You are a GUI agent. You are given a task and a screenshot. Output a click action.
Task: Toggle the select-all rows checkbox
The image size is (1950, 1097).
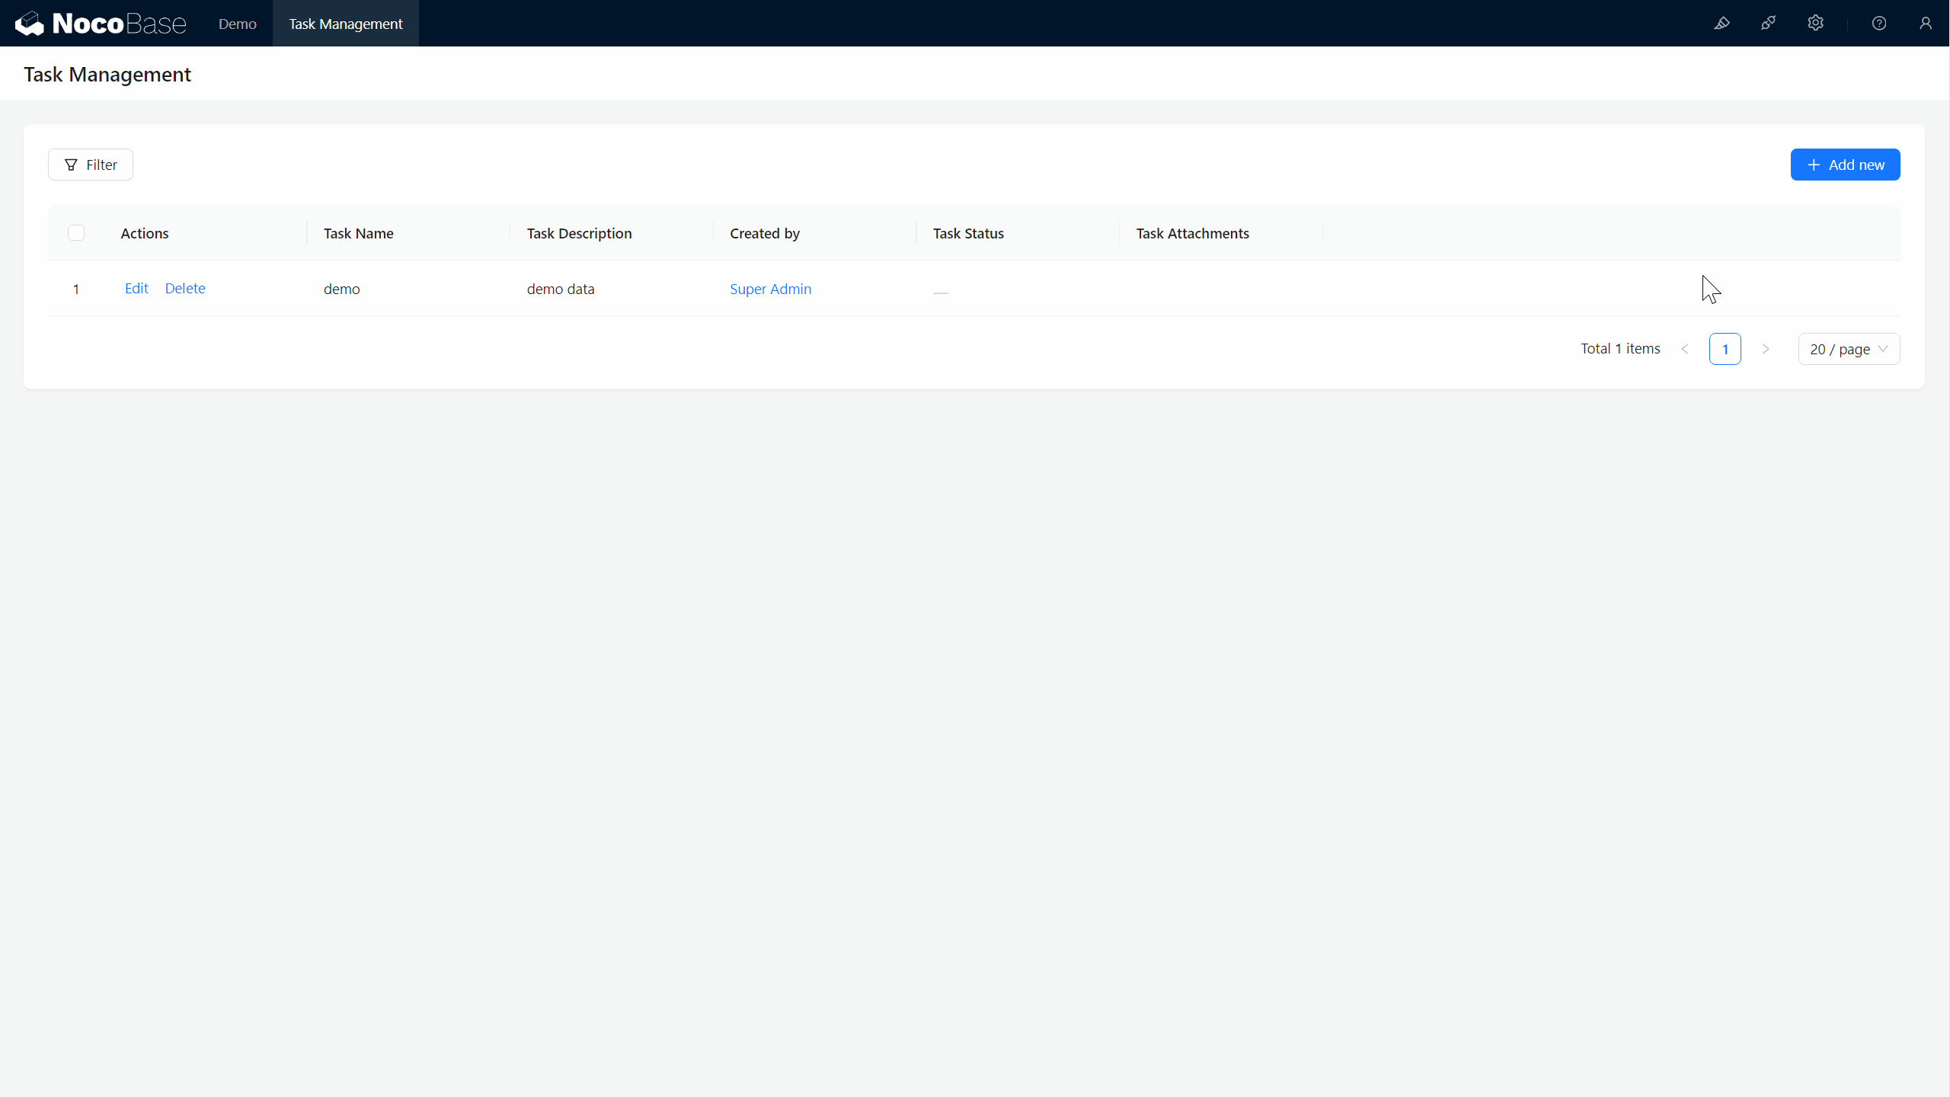click(76, 233)
